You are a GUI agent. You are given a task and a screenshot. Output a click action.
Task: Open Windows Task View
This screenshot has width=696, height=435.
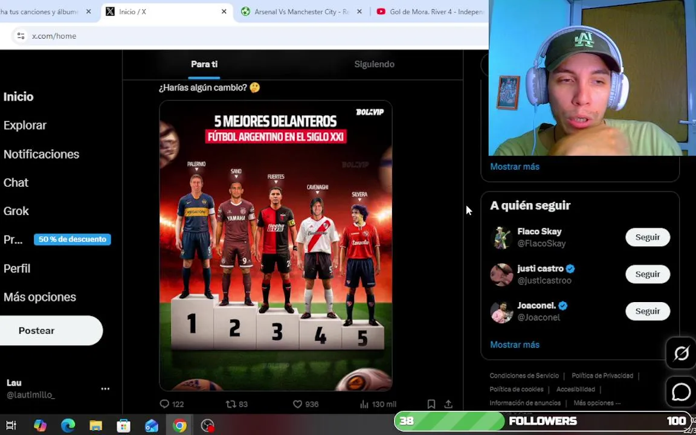pos(11,425)
